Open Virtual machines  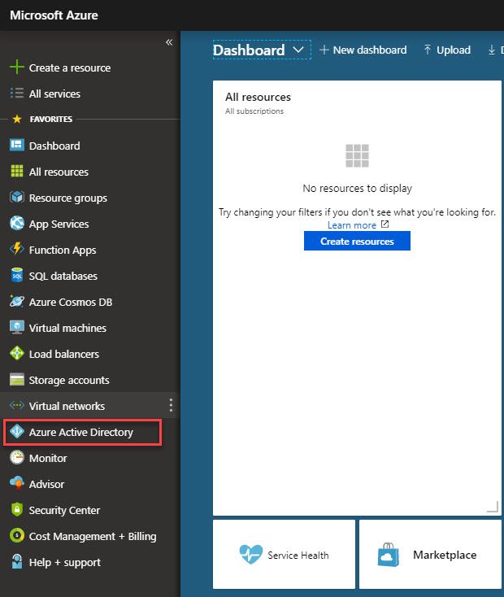click(67, 329)
